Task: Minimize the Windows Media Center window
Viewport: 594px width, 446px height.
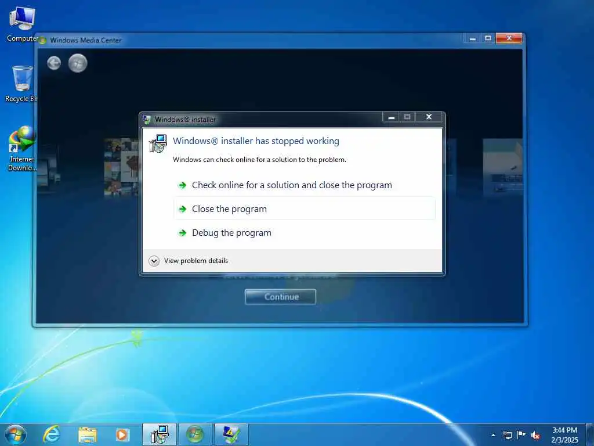Action: tap(472, 38)
